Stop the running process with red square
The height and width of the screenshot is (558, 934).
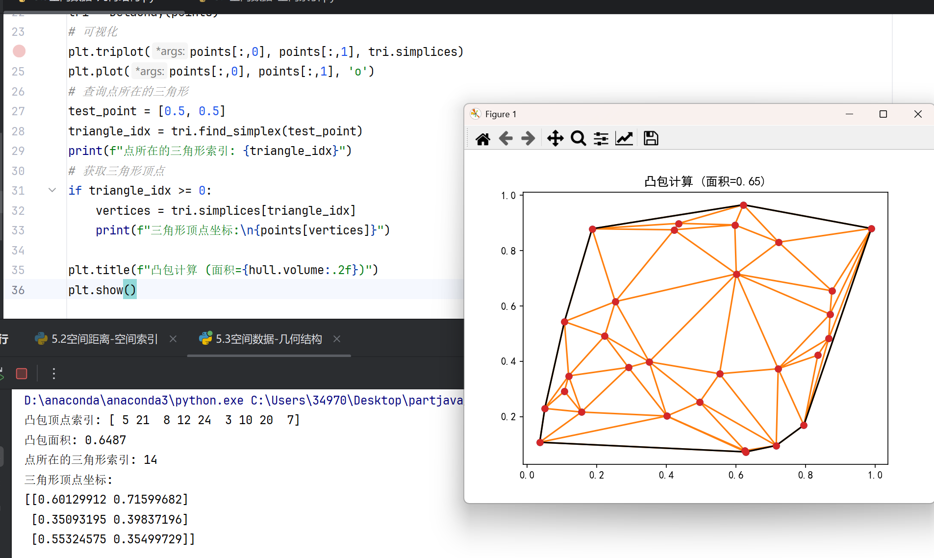(x=22, y=374)
